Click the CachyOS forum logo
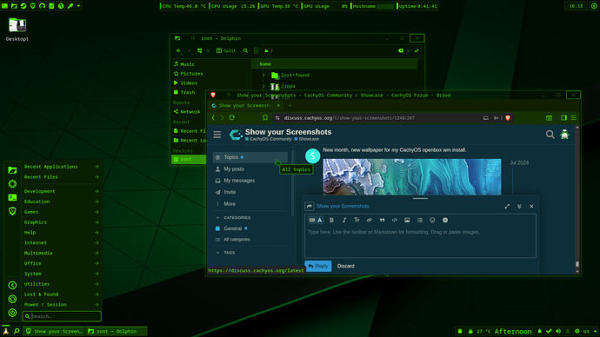The width and height of the screenshot is (600, 337). click(x=236, y=135)
